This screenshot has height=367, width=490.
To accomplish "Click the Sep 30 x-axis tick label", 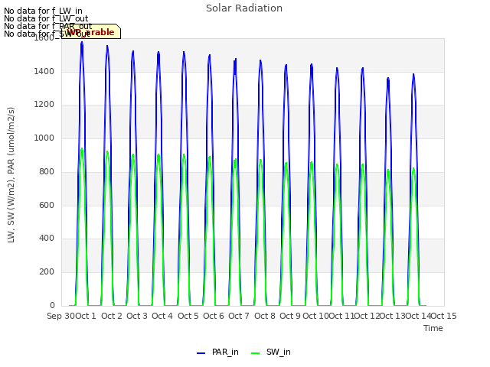I will 61,316.
